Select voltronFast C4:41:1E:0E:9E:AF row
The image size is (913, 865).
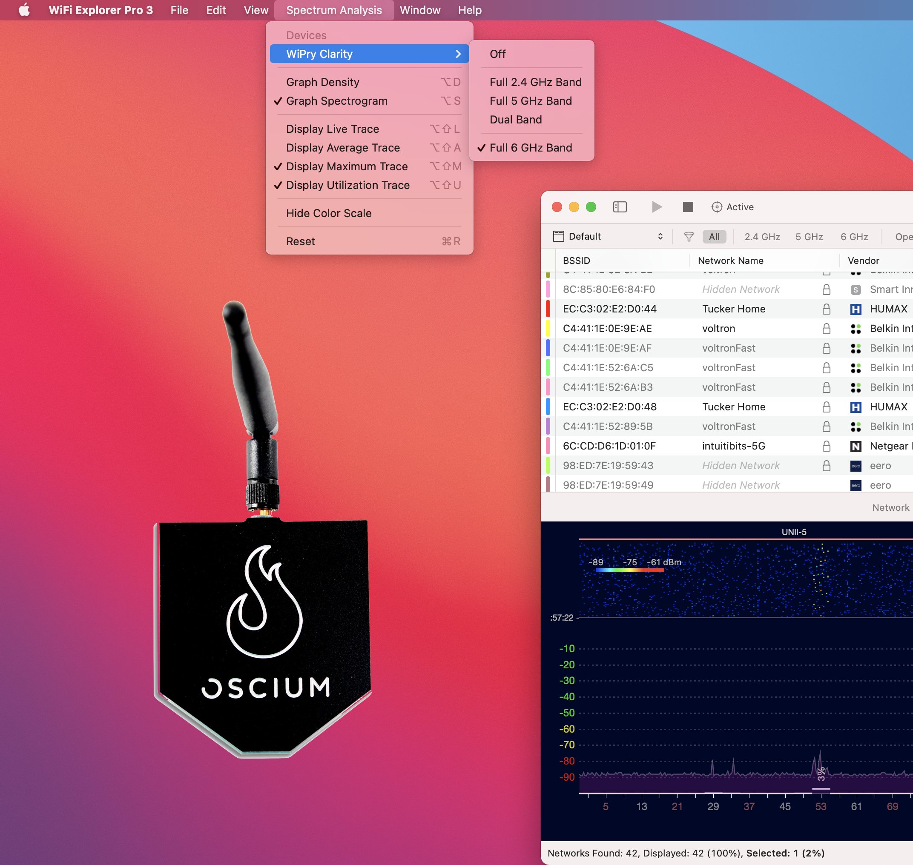[x=726, y=349]
